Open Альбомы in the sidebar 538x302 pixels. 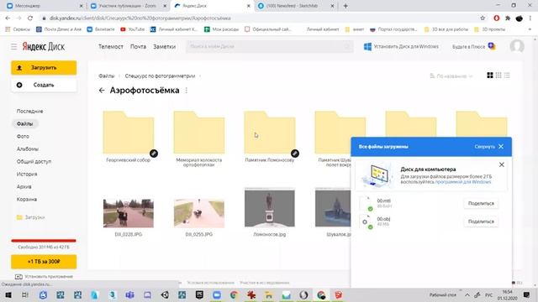[28, 149]
